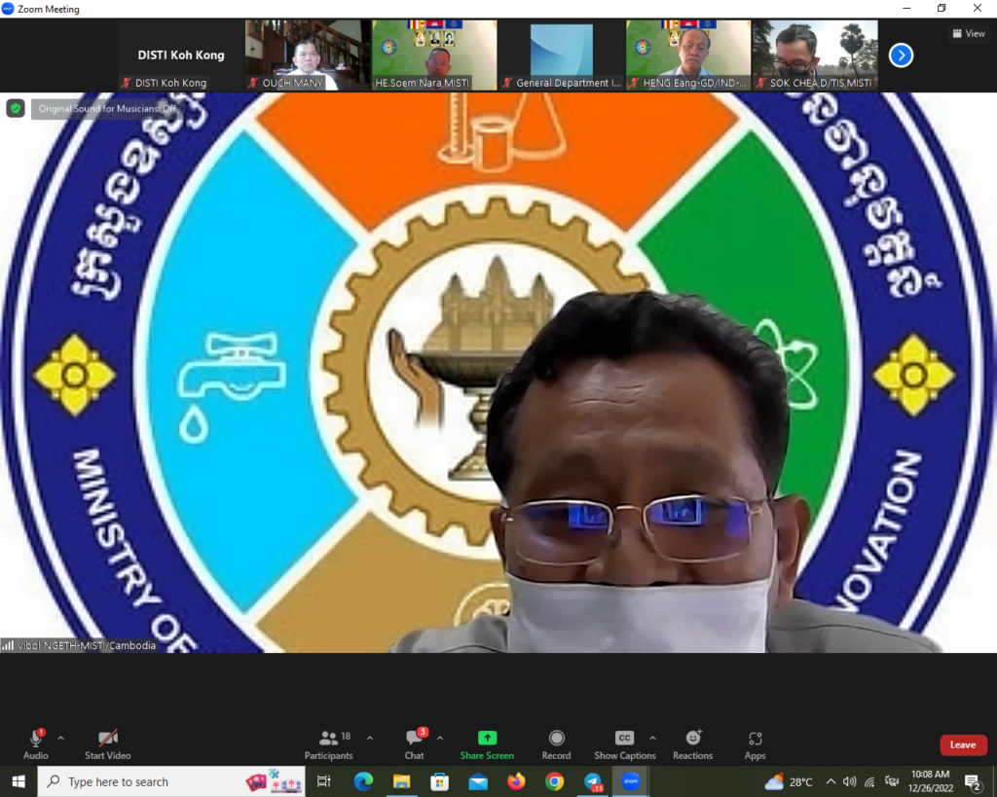Click Original Sound for Musicians label

(107, 109)
